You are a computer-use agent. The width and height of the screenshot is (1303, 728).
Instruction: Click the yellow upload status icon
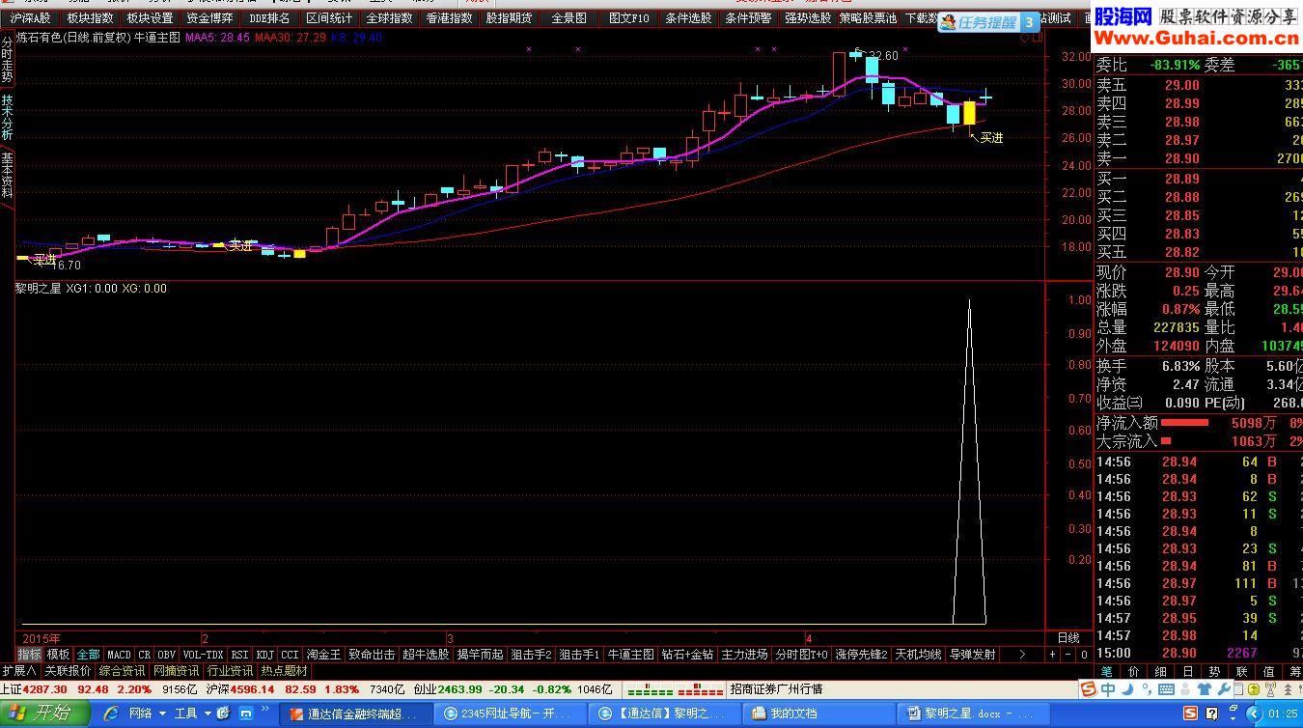[x=1254, y=689]
